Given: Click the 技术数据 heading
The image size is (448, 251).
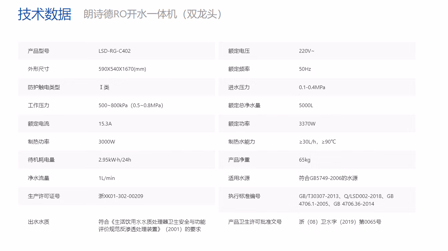Looking at the screenshot, I should point(45,15).
